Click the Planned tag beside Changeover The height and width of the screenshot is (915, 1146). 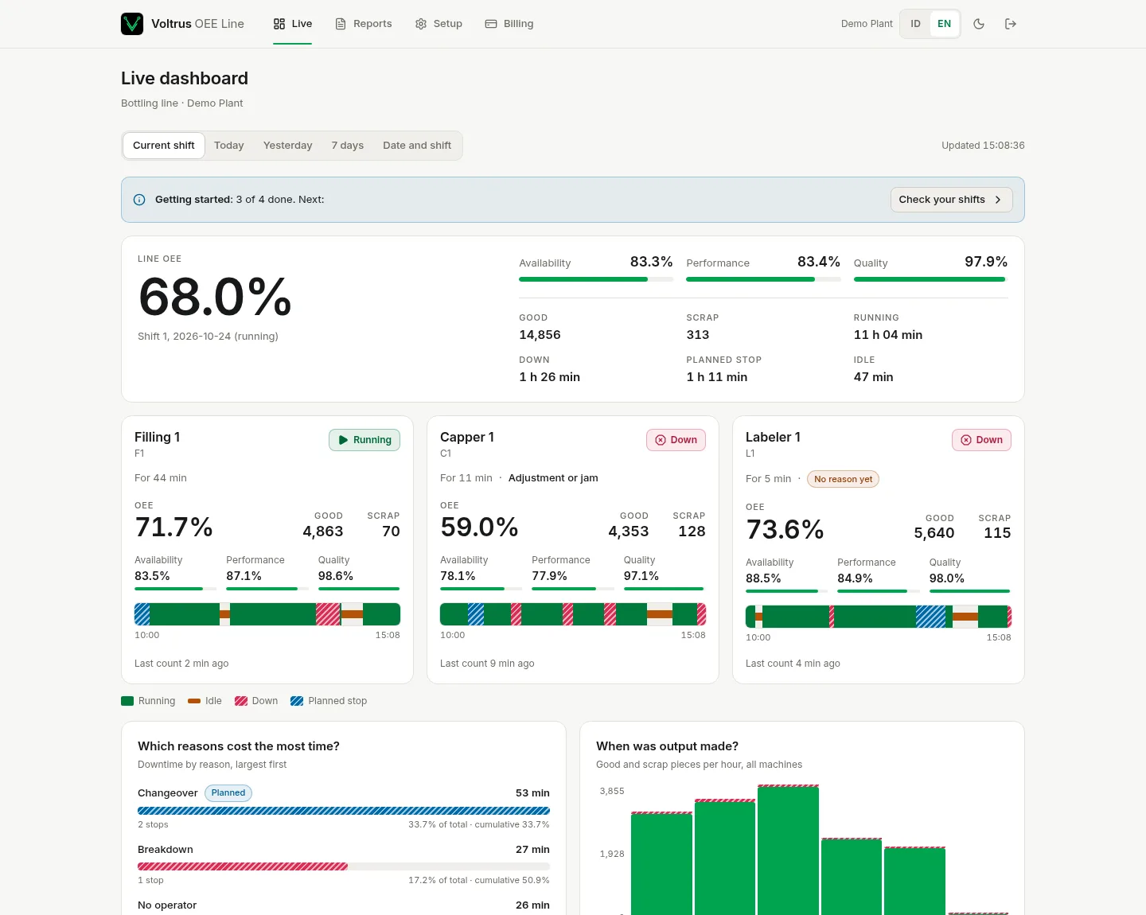pyautogui.click(x=228, y=793)
